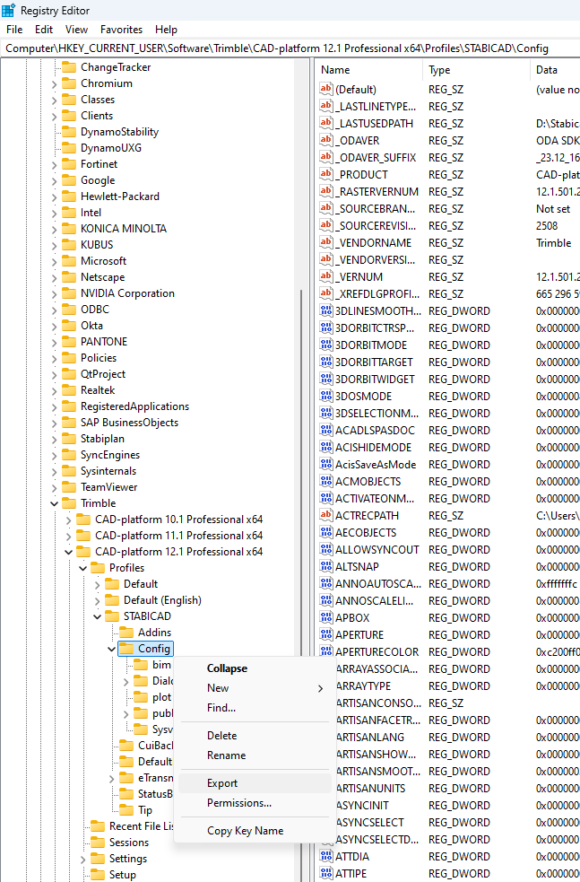Click the _VENDORNAME string icon

[326, 242]
